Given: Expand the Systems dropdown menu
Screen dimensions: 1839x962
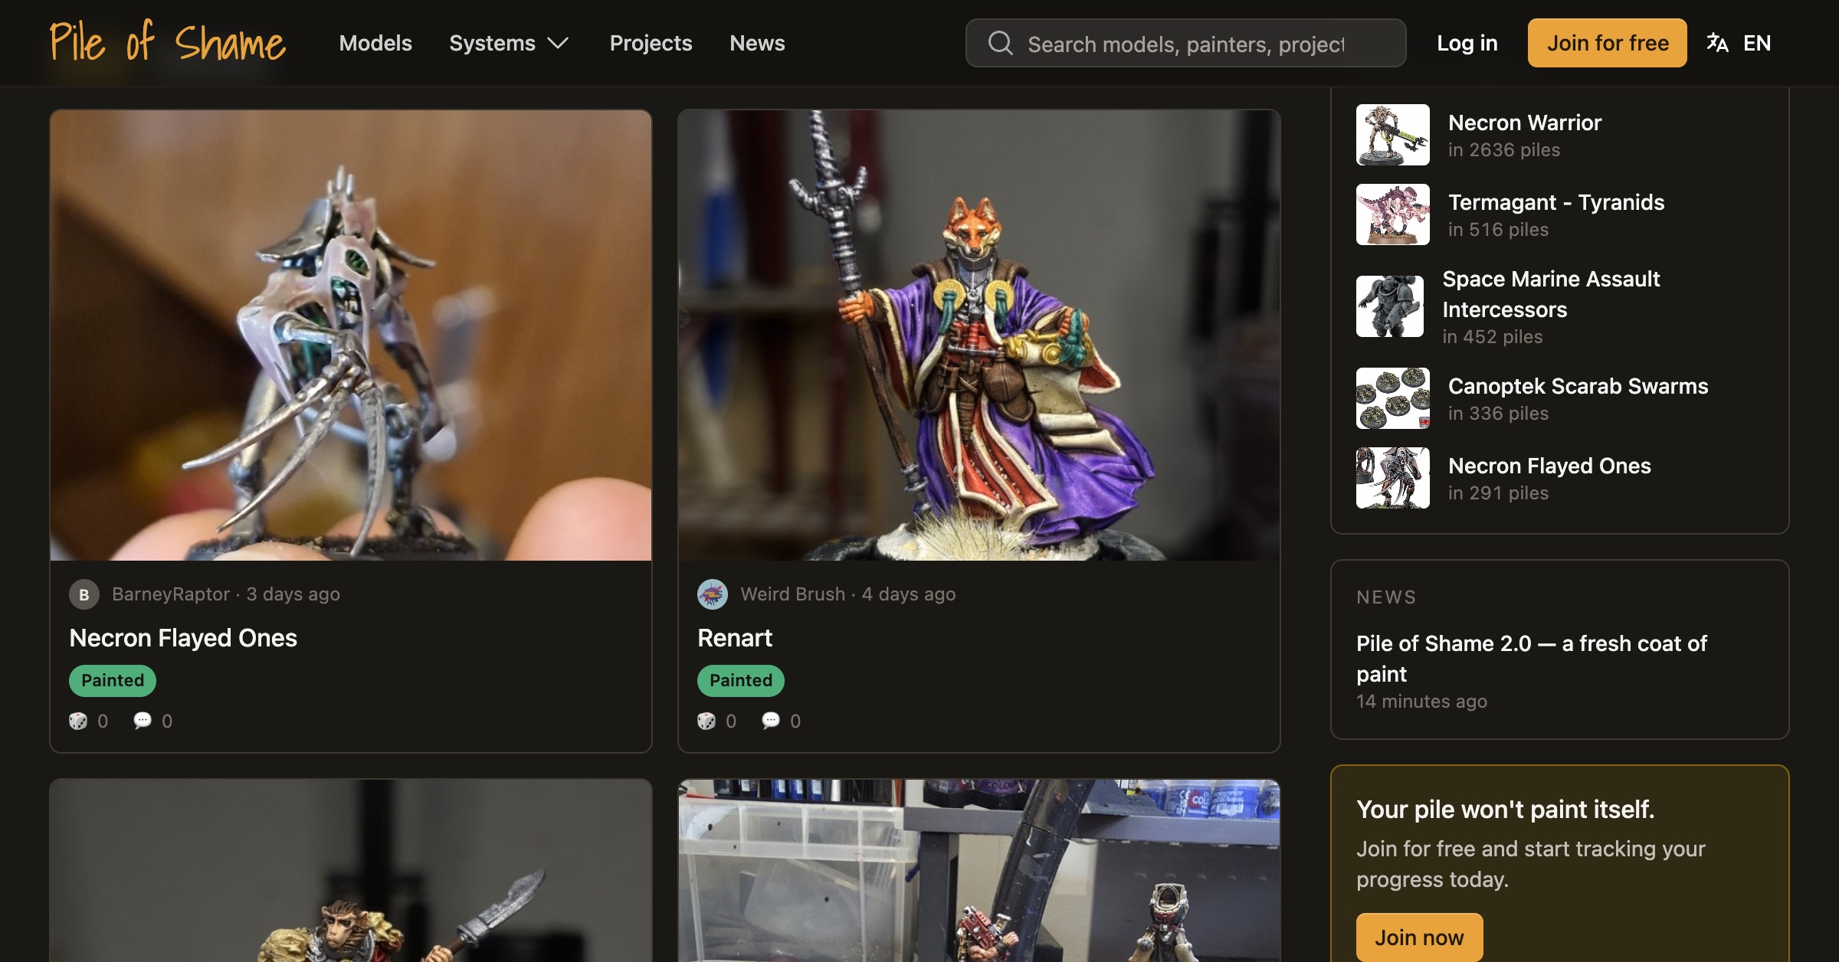Looking at the screenshot, I should (x=510, y=43).
